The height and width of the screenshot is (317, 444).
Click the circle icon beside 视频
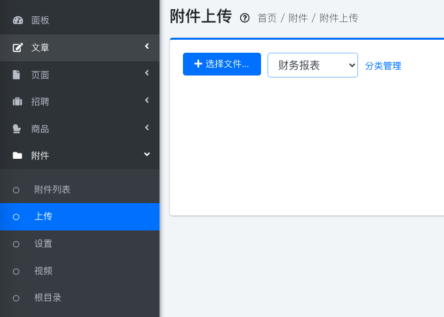pos(16,271)
